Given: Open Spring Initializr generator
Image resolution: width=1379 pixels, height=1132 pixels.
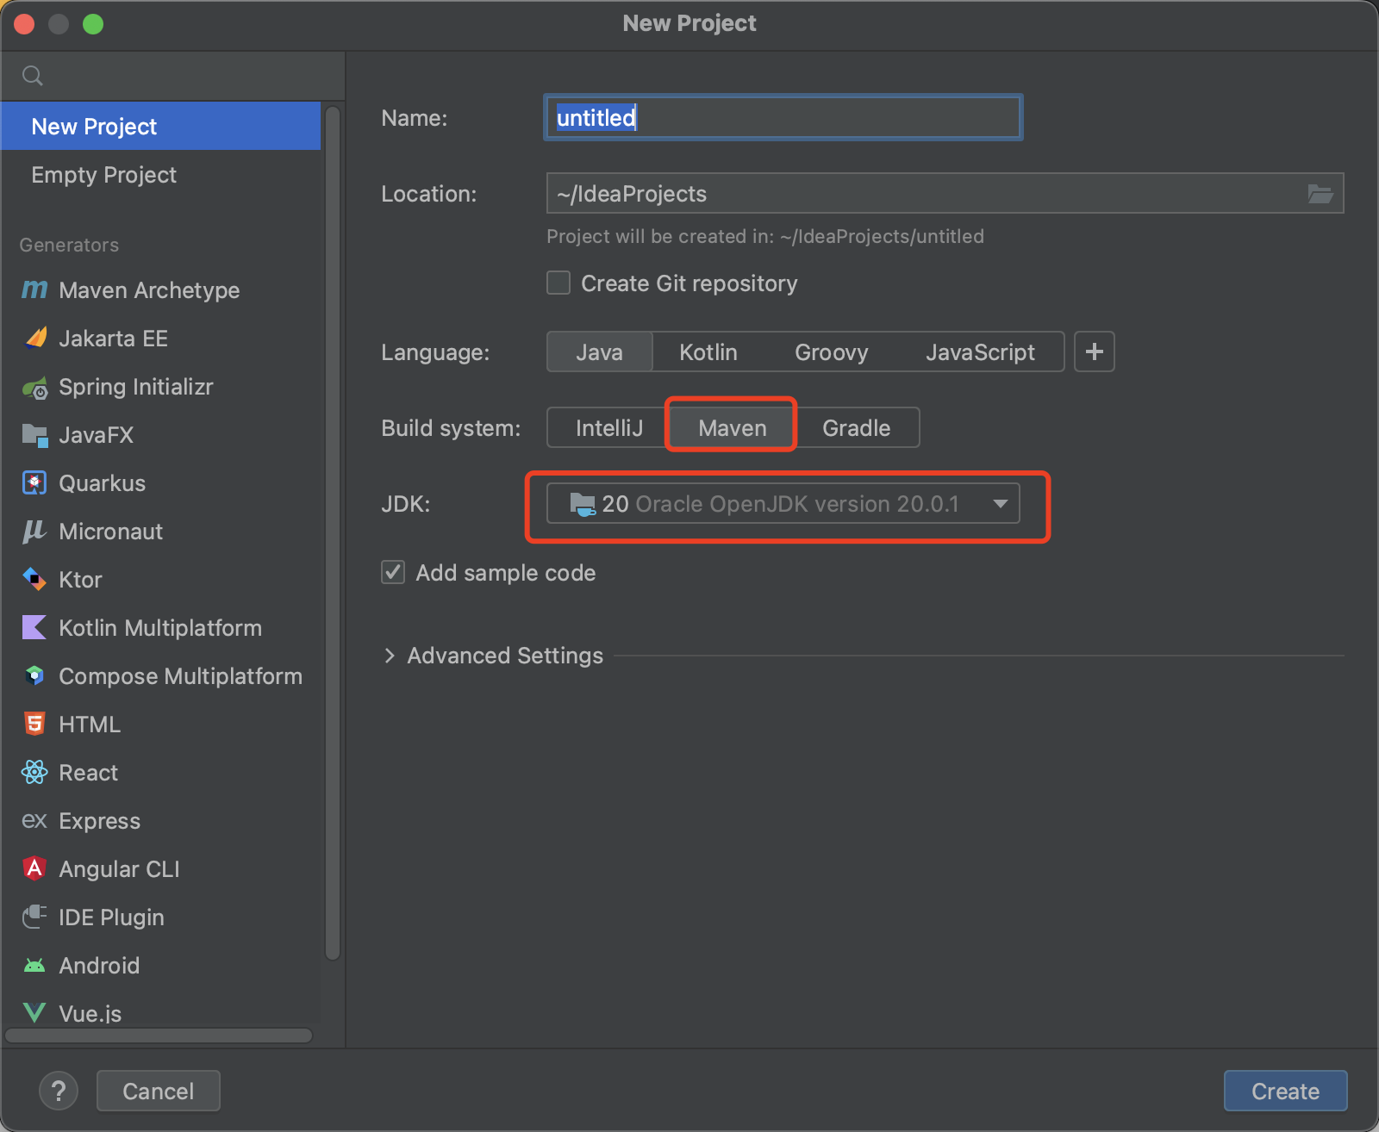Looking at the screenshot, I should click(x=136, y=387).
